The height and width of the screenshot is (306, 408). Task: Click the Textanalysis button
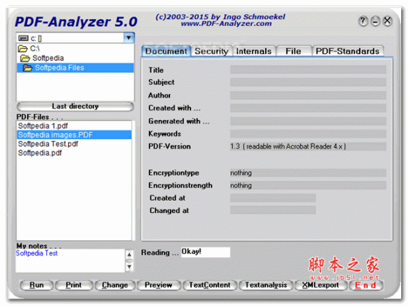pos(266,285)
